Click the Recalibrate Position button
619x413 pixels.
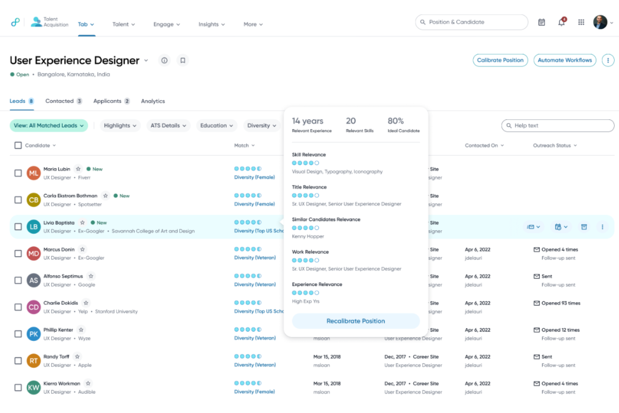[355, 321]
